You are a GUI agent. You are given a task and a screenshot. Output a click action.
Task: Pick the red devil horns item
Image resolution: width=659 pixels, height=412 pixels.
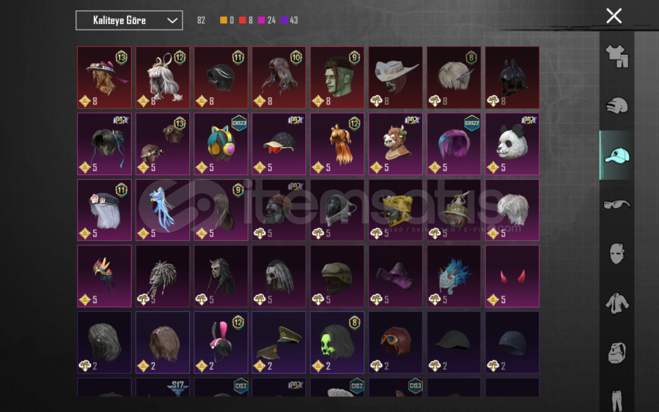click(x=512, y=276)
